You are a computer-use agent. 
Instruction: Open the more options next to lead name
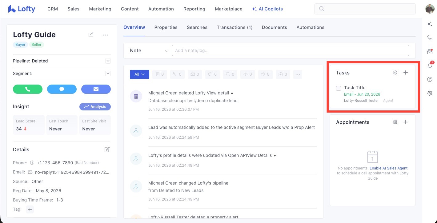coord(105,35)
